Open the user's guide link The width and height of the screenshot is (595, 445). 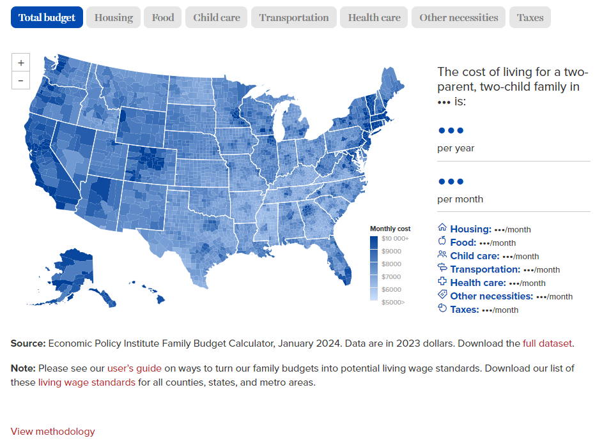click(x=134, y=368)
